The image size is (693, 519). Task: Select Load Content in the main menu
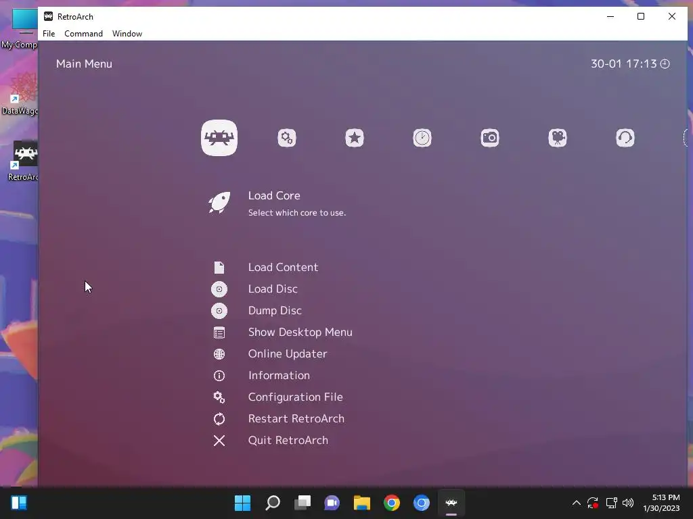pyautogui.click(x=284, y=268)
